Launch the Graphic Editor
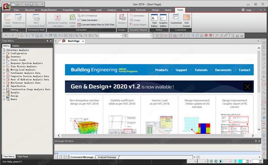This screenshot has height=165, width=268. pyautogui.click(x=163, y=21)
